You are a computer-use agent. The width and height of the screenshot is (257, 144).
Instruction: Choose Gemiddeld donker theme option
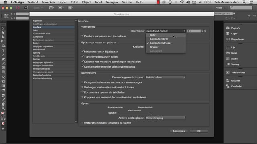point(165,43)
